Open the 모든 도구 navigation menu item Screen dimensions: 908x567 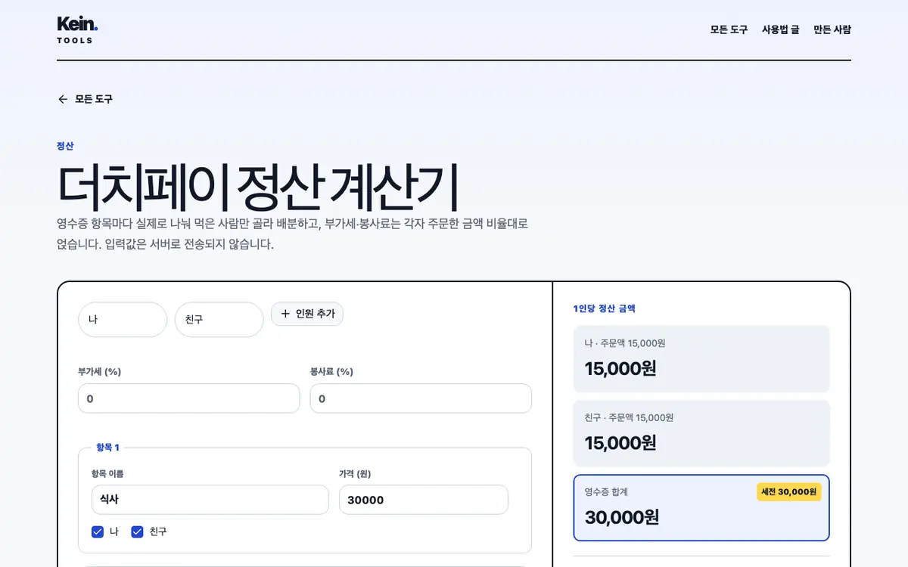coord(729,29)
